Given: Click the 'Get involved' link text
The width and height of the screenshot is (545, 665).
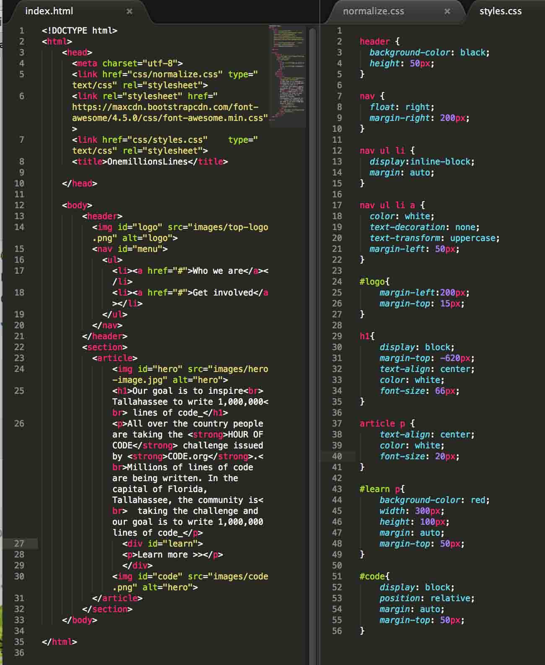Looking at the screenshot, I should pos(223,293).
